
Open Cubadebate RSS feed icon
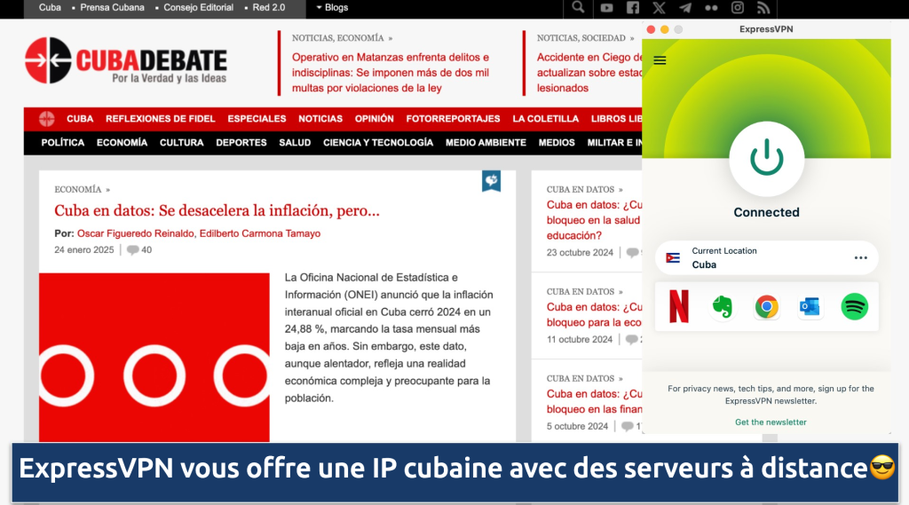(x=763, y=7)
